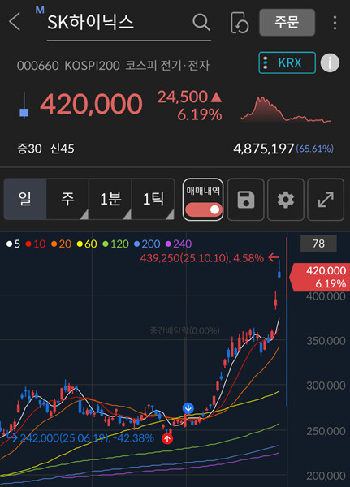Open the three-dot overflow menu
350x487 pixels.
(x=335, y=23)
